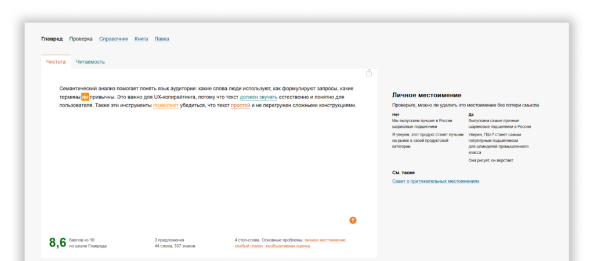Click the green 8,6 score
594x261 pixels.
click(x=57, y=242)
